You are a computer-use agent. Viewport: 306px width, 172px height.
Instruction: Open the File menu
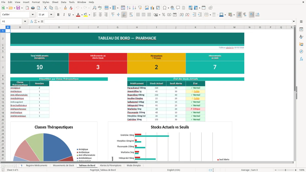(x=3, y=2)
